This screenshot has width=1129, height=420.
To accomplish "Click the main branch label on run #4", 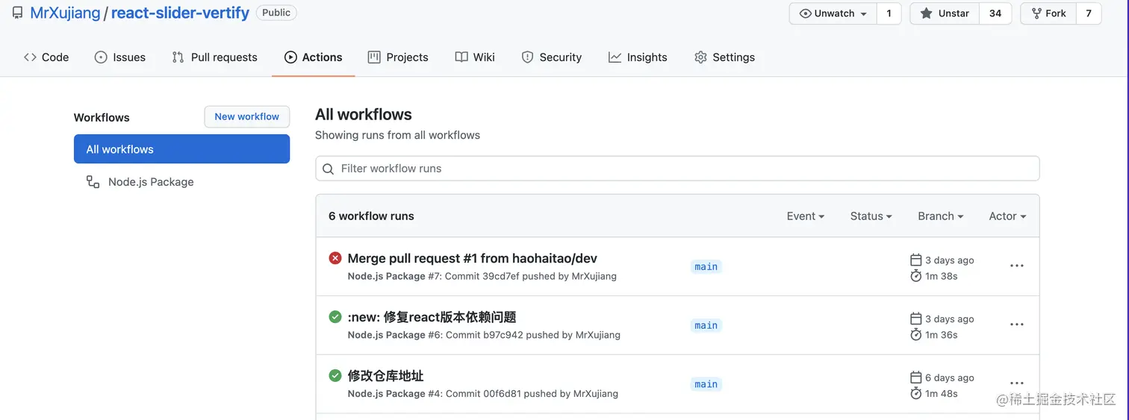I will click(x=706, y=384).
